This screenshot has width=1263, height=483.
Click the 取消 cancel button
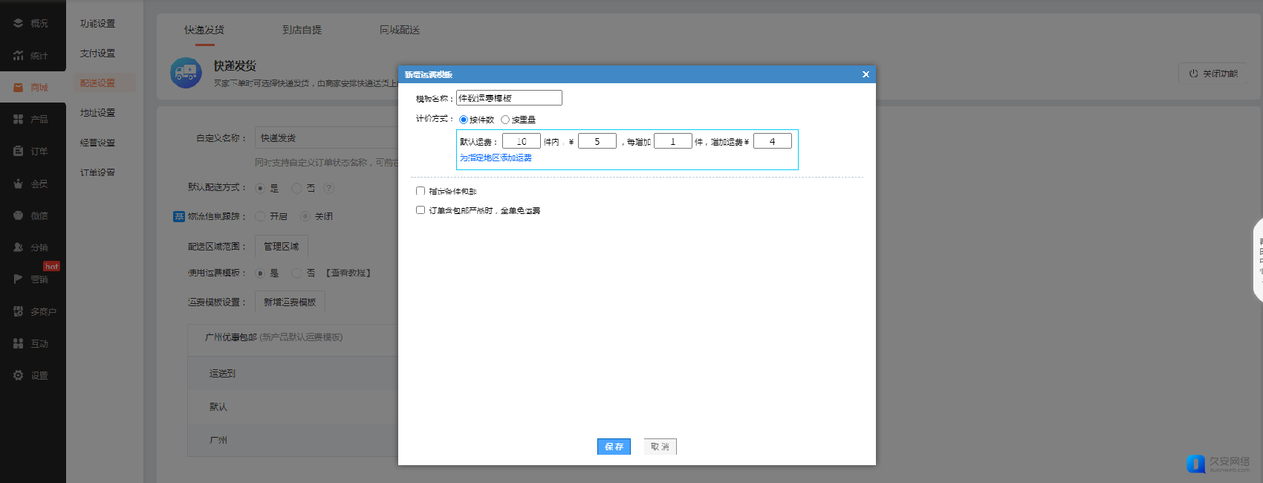660,447
